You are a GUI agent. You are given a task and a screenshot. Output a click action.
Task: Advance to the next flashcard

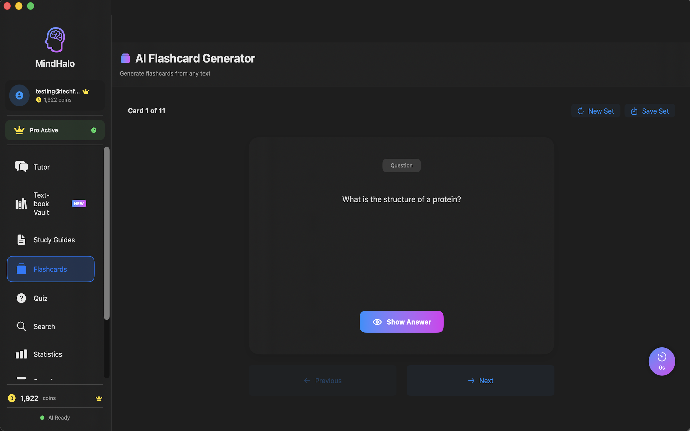coord(480,380)
